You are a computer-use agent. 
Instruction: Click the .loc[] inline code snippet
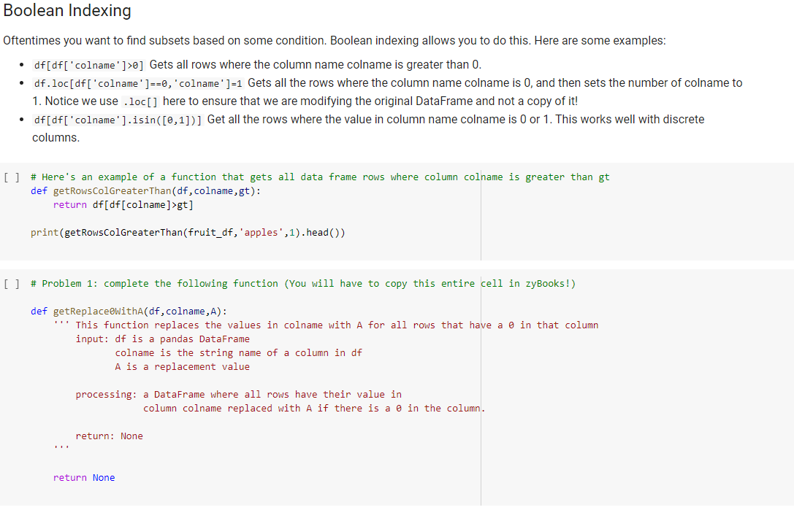point(140,101)
